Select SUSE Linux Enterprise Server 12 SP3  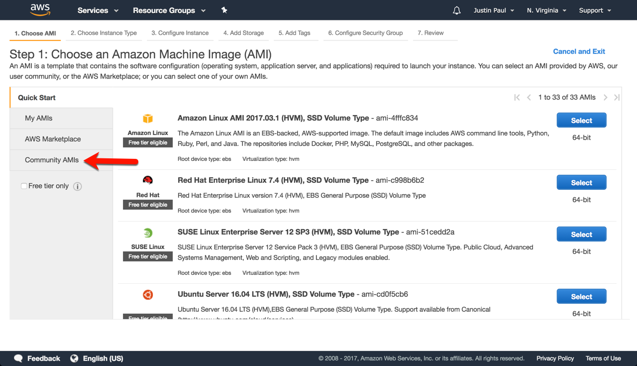[x=581, y=235]
